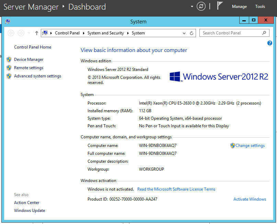Image resolution: width=277 pixels, height=224 pixels.
Task: Focus the Search Control Panel field
Action: pos(234,33)
